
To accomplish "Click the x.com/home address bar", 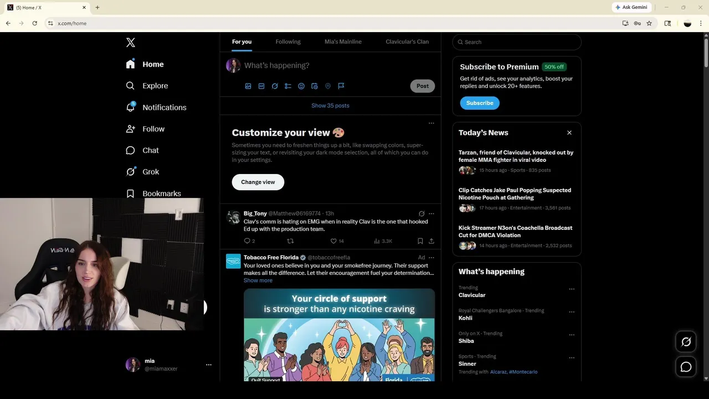I will pos(332,23).
